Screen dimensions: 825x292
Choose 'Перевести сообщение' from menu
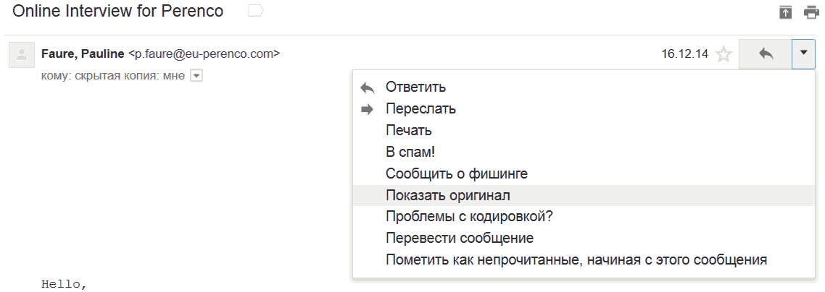click(x=460, y=239)
